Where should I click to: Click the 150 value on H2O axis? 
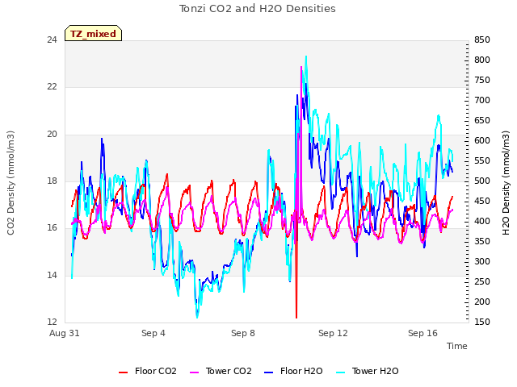482,322
